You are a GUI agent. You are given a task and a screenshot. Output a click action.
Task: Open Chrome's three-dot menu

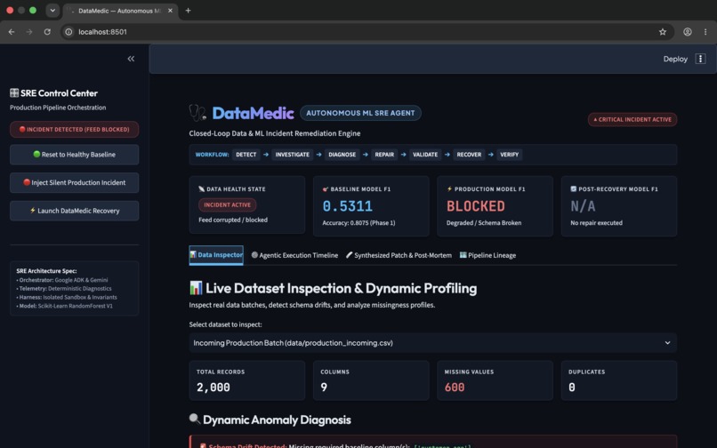click(705, 32)
